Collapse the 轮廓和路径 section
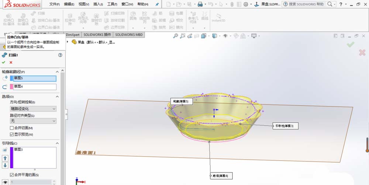Screen dimensions: 369x185 [x=57, y=72]
